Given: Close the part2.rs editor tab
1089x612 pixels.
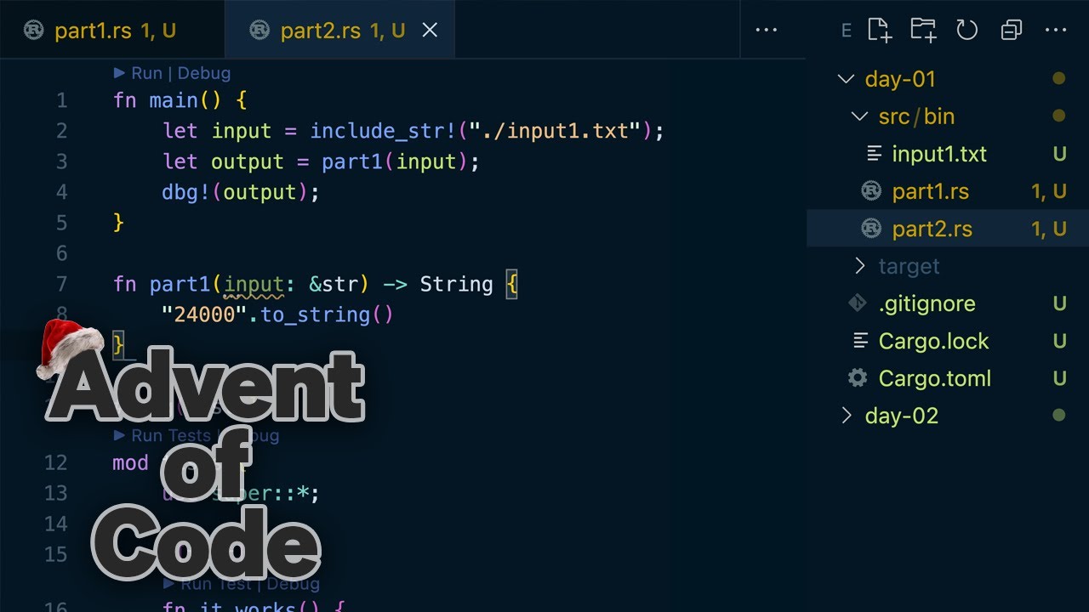Looking at the screenshot, I should [430, 31].
